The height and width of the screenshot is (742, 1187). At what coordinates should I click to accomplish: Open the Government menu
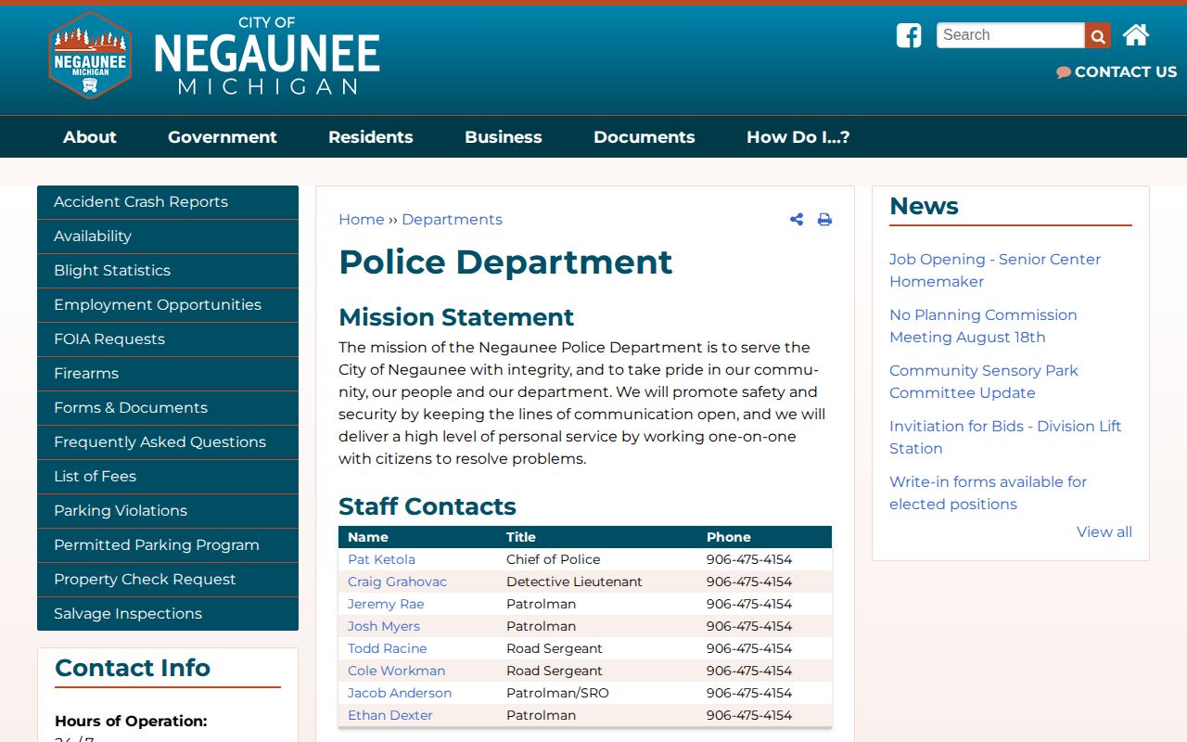[223, 137]
